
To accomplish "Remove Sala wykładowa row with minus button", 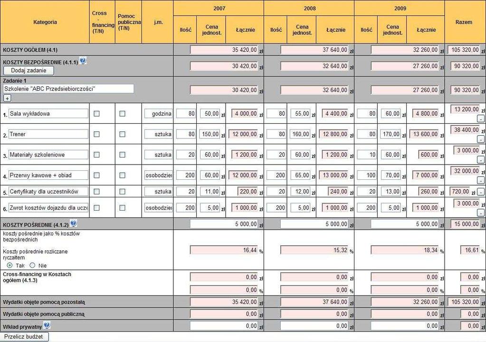I will click(480, 119).
